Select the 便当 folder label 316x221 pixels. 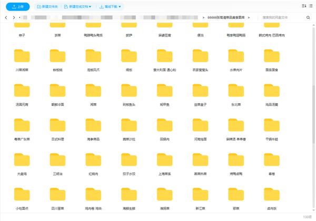[x=200, y=35]
